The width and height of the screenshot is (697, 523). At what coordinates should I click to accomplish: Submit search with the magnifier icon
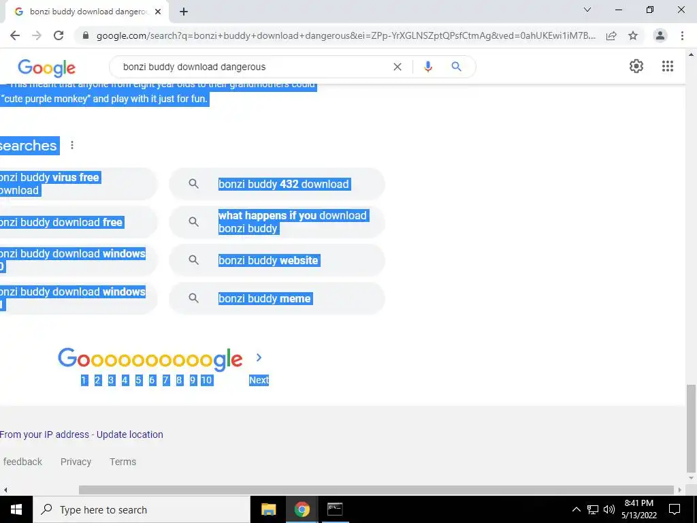[x=456, y=67]
